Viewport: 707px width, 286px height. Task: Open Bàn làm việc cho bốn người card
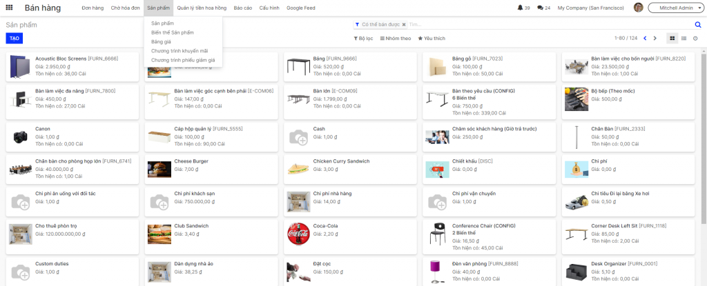[x=628, y=67]
